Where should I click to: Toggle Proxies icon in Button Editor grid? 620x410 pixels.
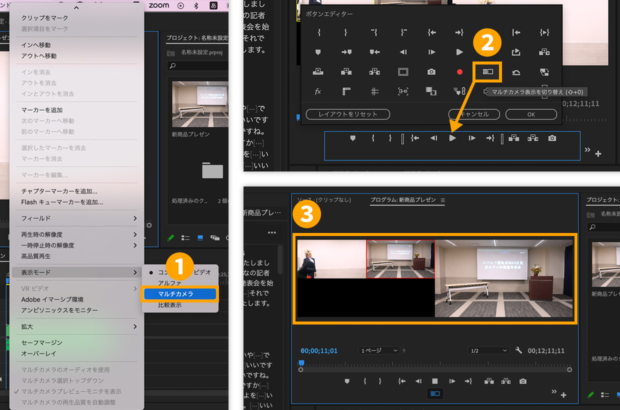544,72
